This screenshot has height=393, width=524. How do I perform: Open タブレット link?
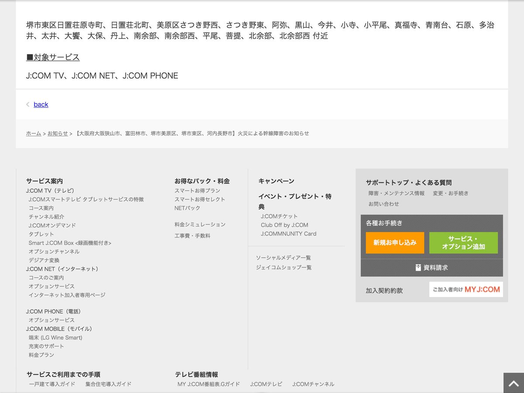[x=41, y=234]
